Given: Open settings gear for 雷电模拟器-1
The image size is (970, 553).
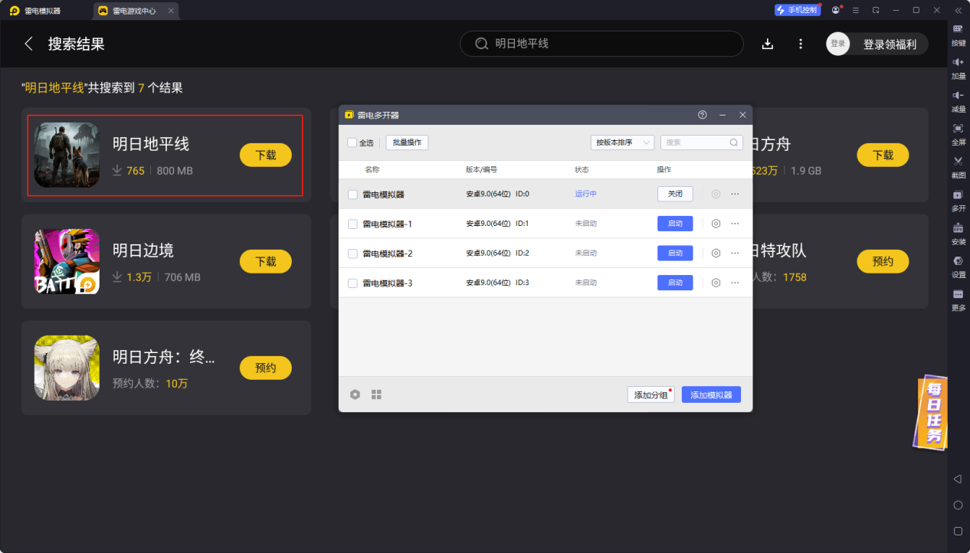Looking at the screenshot, I should coord(716,224).
